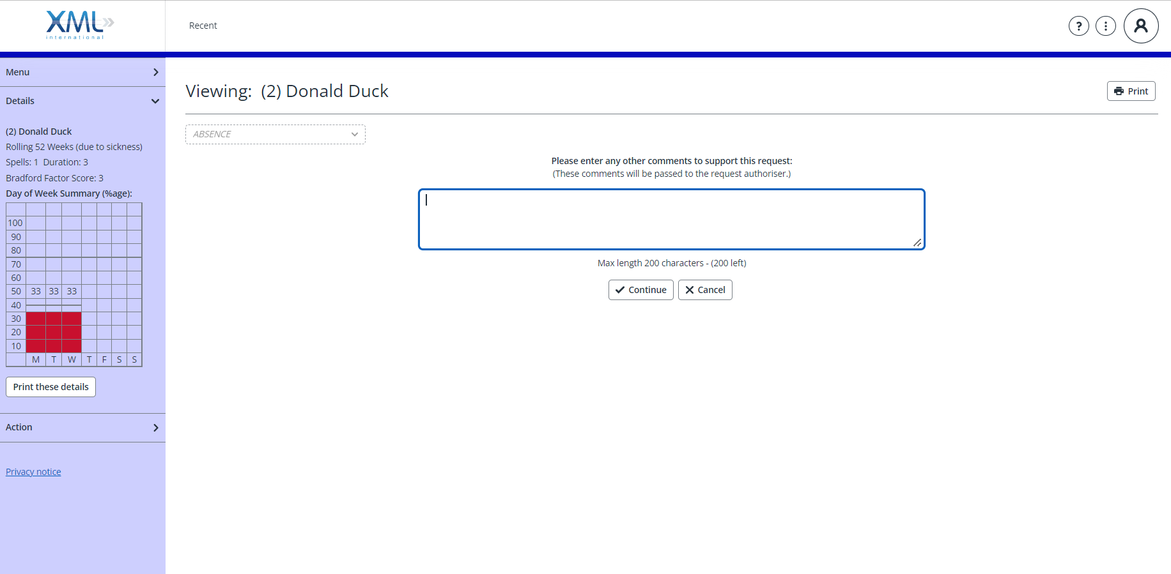Screen dimensions: 1171x574
Task: Click Print these details button
Action: tap(50, 387)
